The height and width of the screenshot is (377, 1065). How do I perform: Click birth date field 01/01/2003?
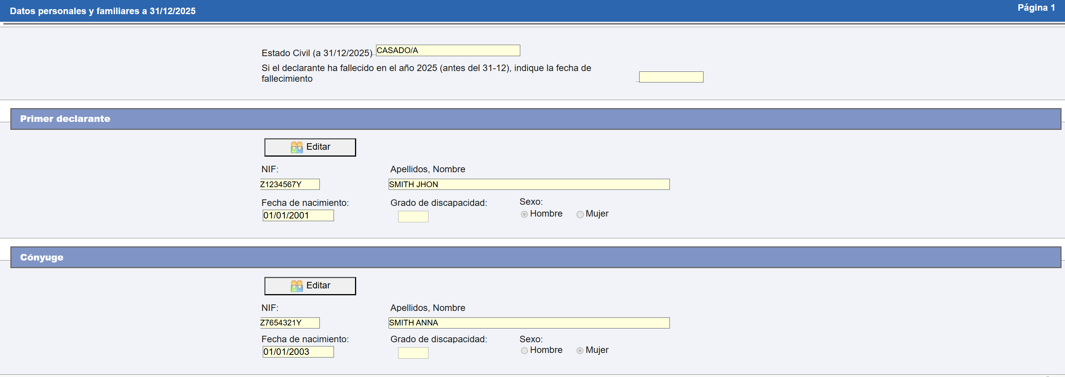coord(298,351)
